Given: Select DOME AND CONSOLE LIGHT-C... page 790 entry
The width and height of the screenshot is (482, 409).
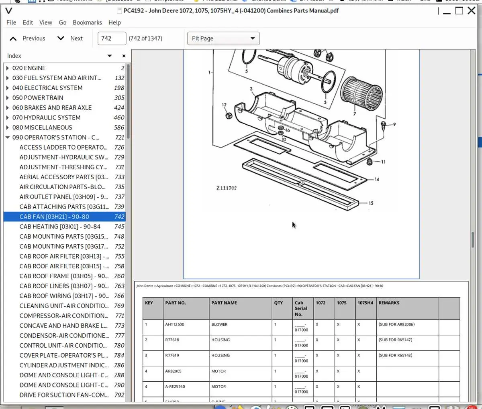Looking at the screenshot, I should 64,385.
